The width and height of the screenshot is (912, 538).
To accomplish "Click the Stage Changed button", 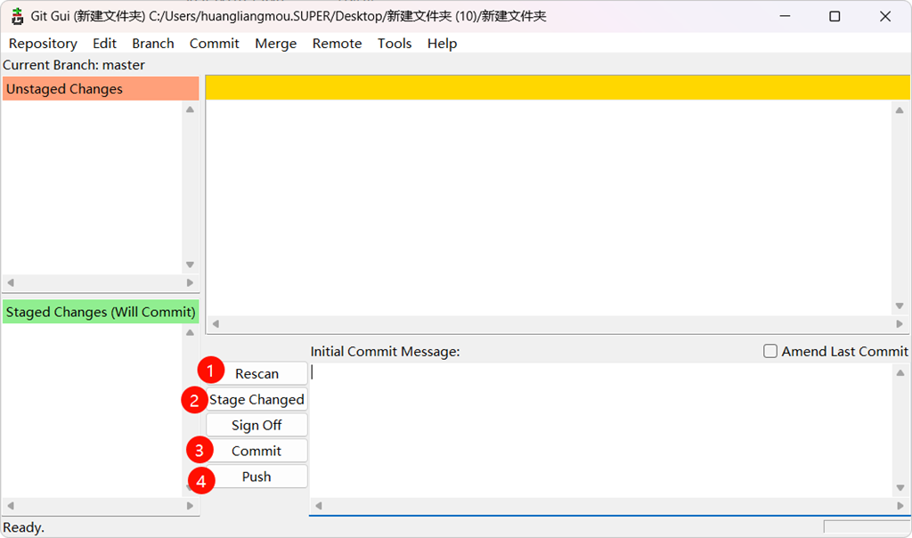I will point(256,400).
